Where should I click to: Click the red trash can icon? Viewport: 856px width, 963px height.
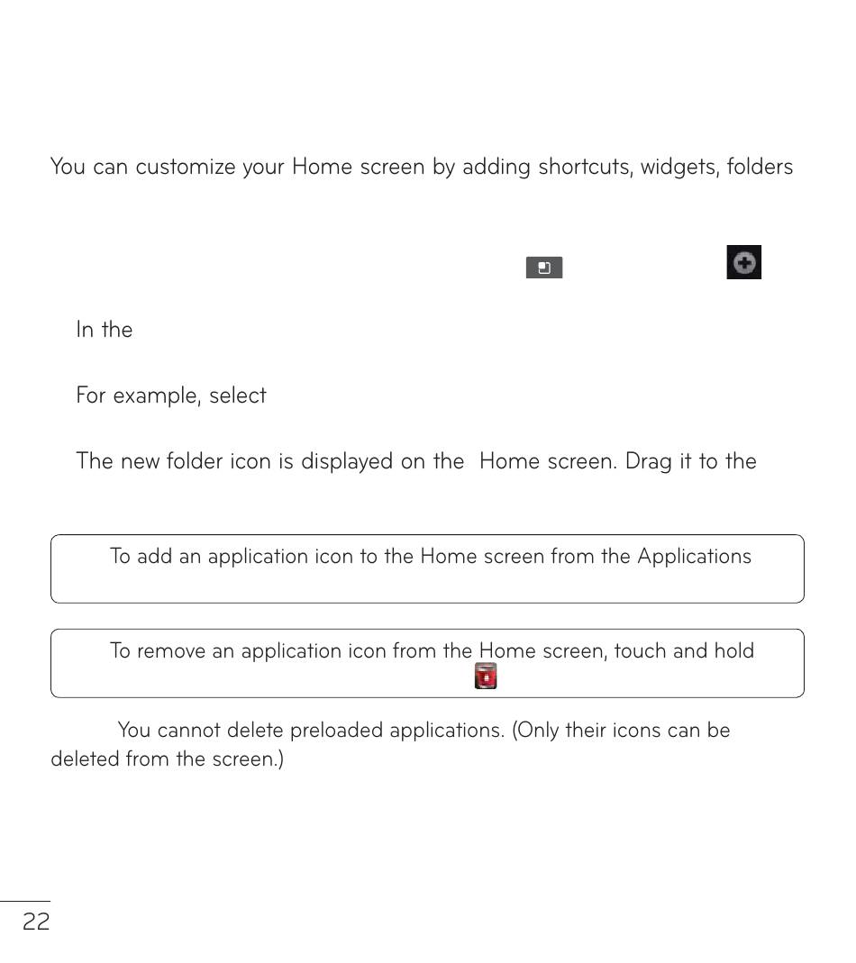click(486, 676)
